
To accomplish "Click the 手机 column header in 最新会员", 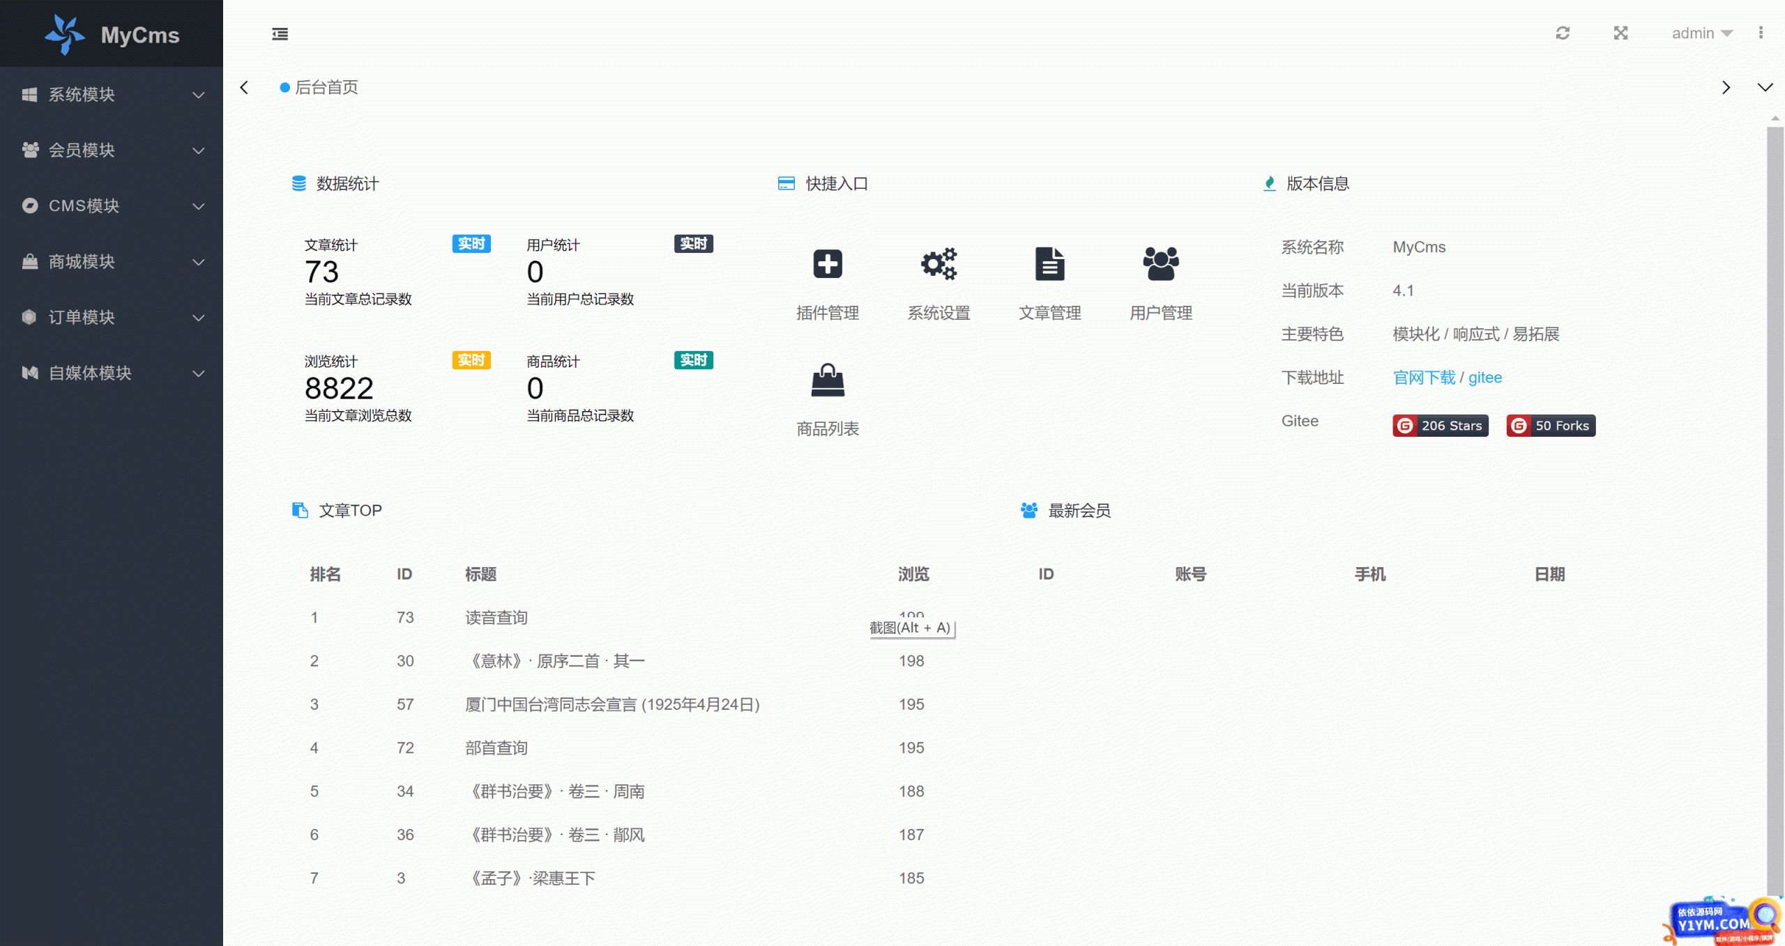I will pos(1370,574).
